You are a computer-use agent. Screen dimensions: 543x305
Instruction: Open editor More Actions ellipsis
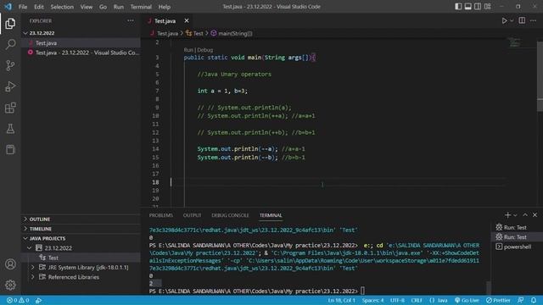(533, 20)
